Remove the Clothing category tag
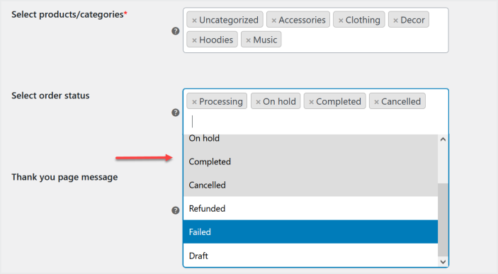The height and width of the screenshot is (274, 498). pyautogui.click(x=341, y=21)
